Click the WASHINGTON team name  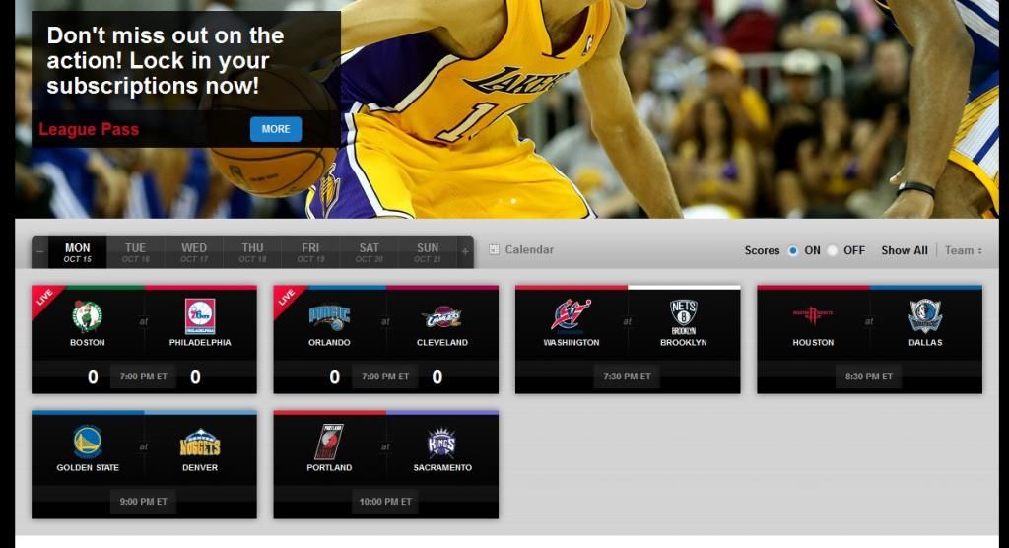[572, 343]
